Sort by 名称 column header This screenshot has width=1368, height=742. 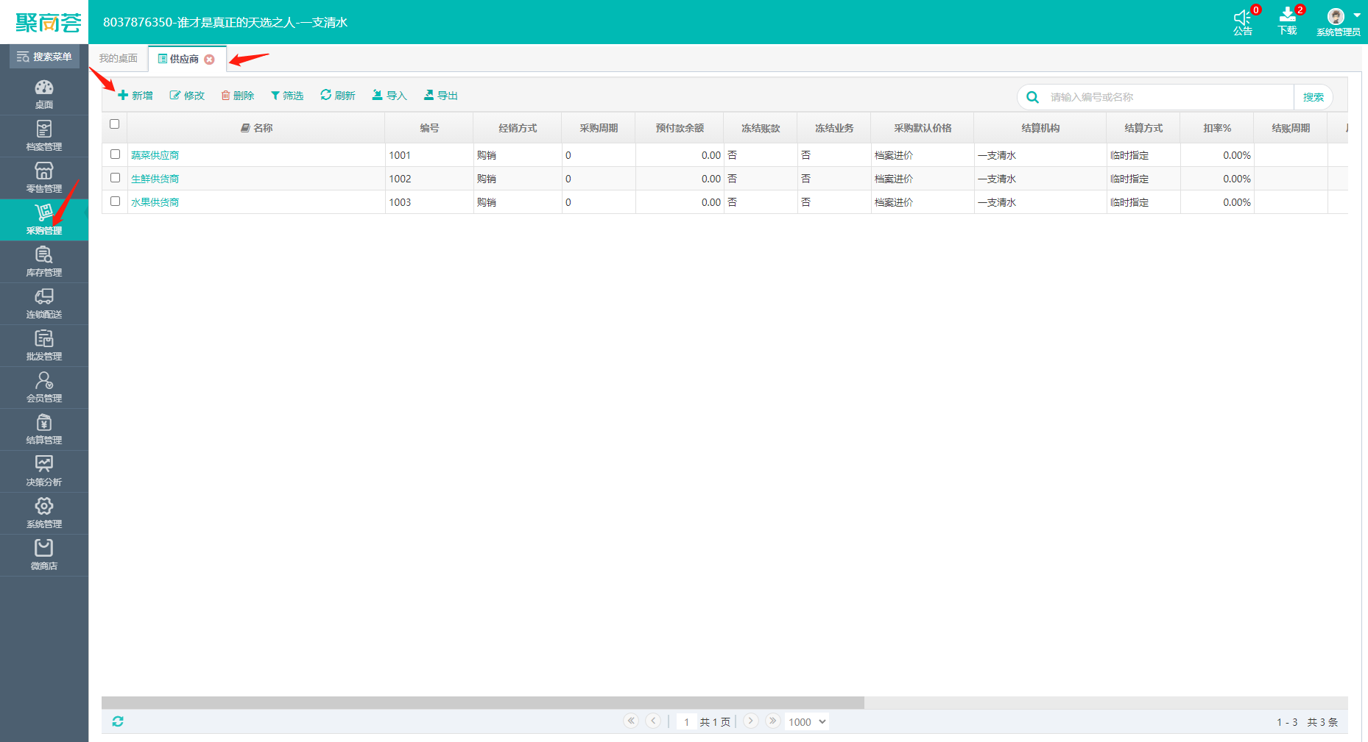[256, 128]
